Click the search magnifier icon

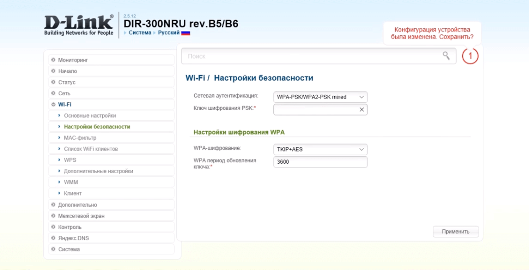pos(446,56)
